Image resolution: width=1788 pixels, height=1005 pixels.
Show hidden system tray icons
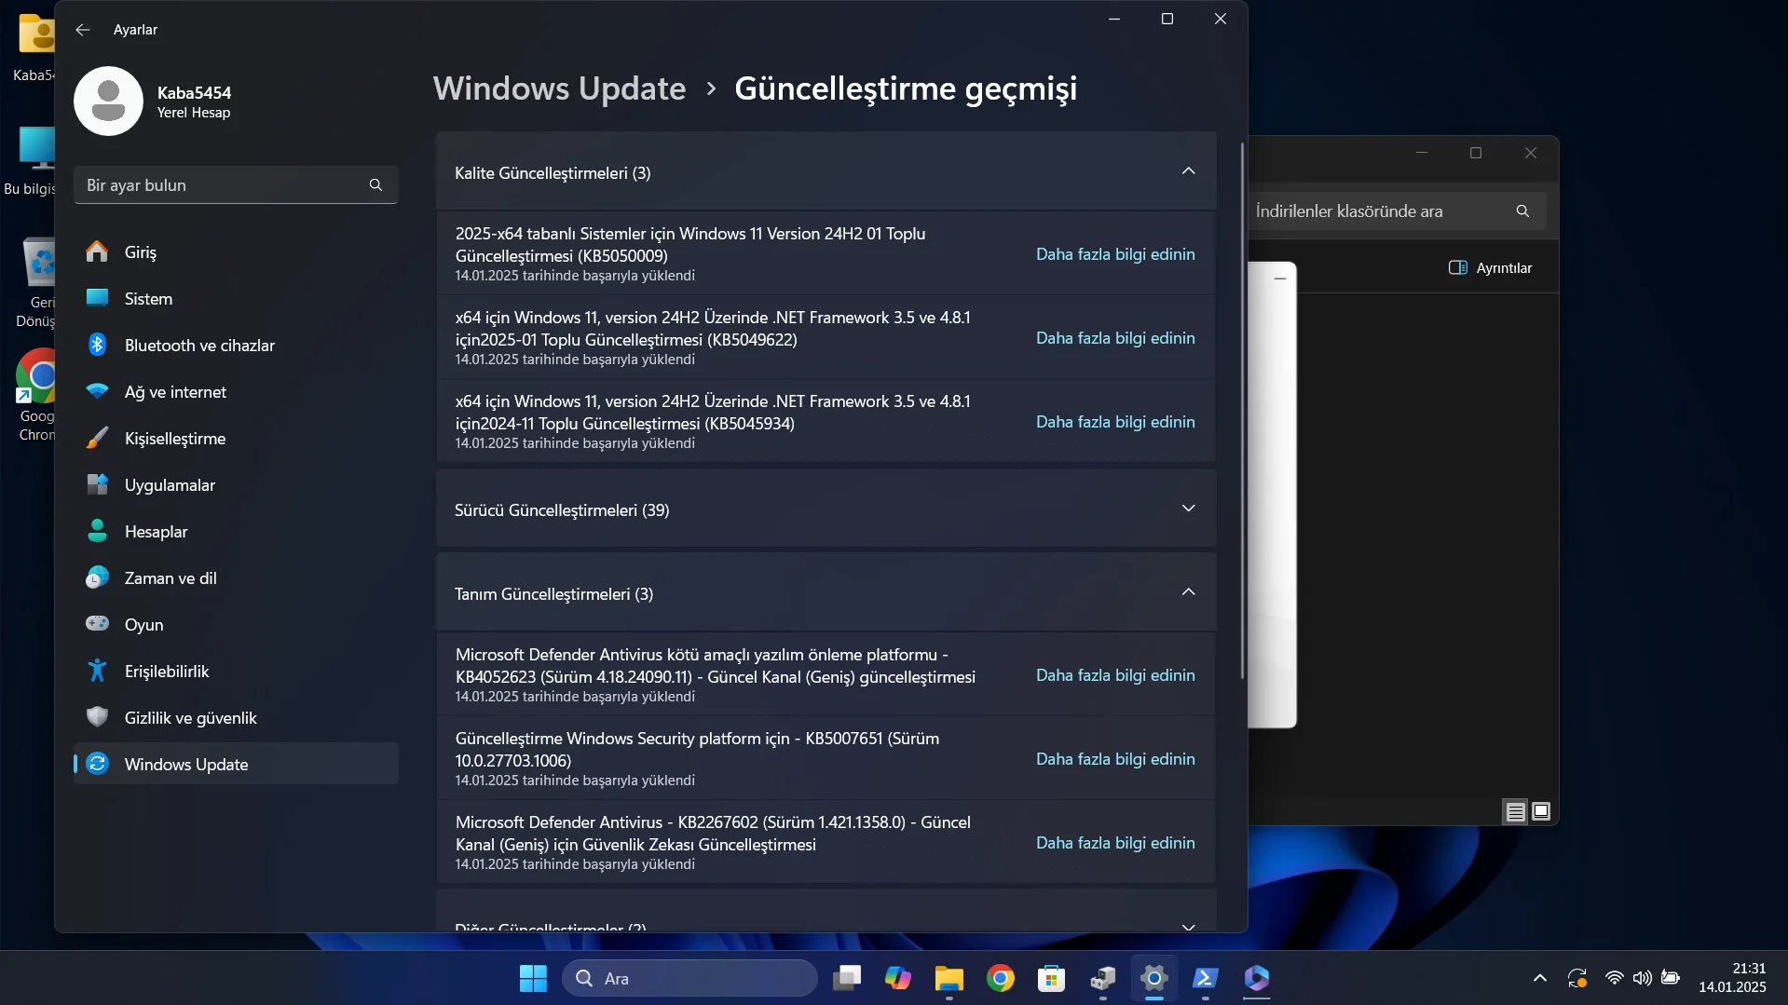[1540, 978]
